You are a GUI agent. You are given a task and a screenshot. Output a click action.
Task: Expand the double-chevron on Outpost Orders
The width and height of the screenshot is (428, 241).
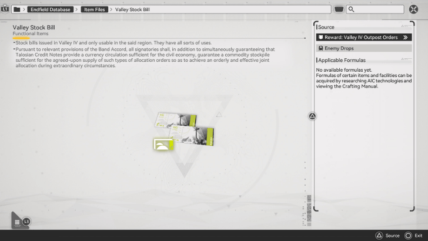point(405,37)
